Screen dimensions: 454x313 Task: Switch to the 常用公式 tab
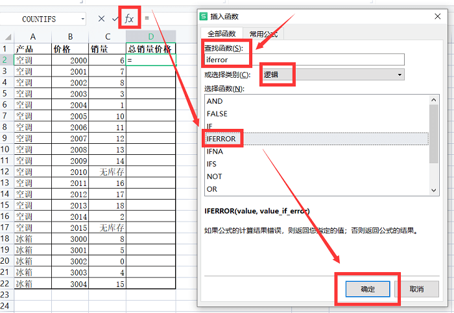263,34
